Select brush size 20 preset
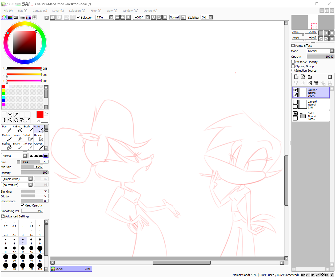 pyautogui.click(x=40, y=249)
